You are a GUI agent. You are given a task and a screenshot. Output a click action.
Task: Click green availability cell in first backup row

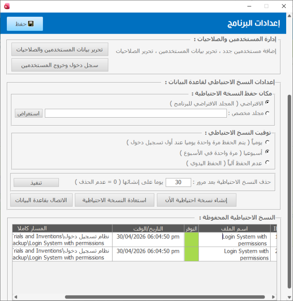192,240
